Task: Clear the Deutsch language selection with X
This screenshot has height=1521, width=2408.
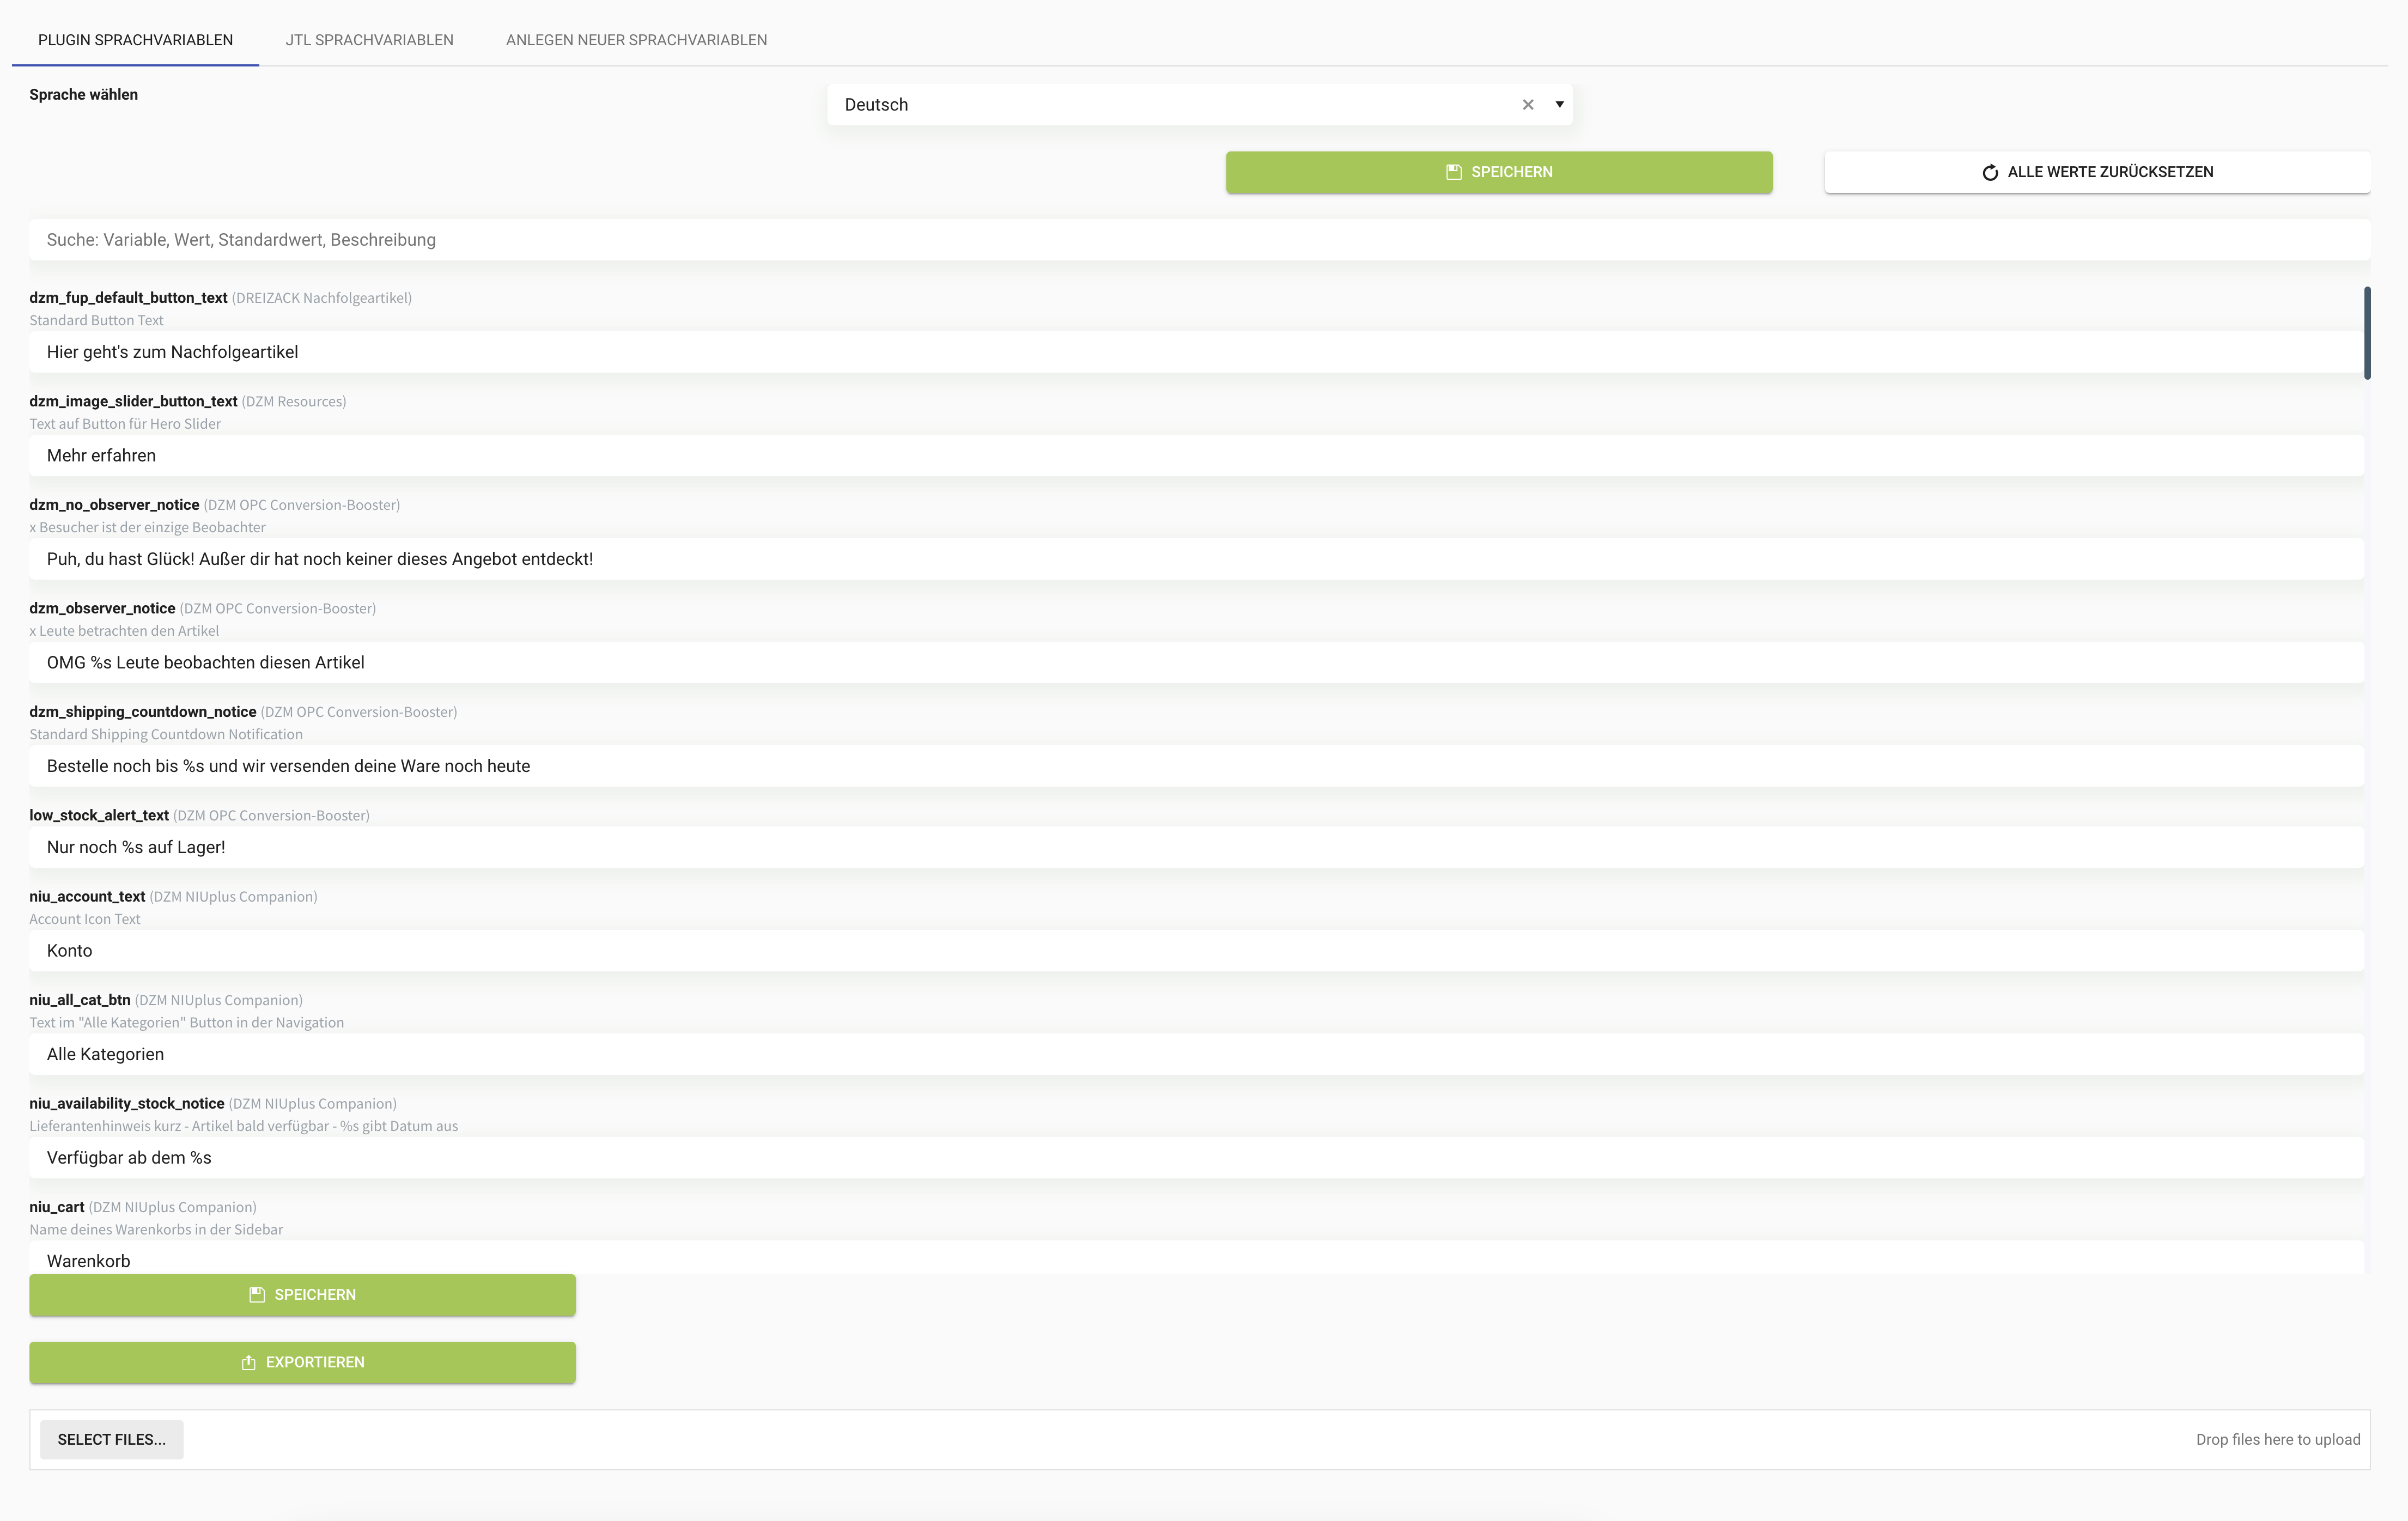Action: click(1527, 105)
